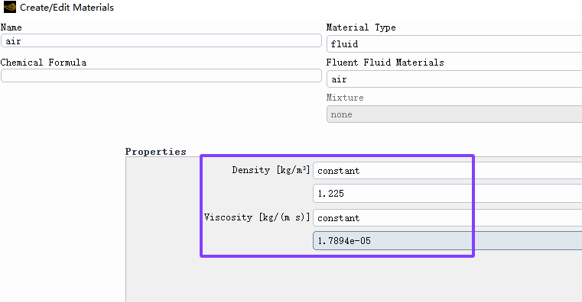The height and width of the screenshot is (302, 582).
Task: Click the Fluent icon in title bar
Action: 10,7
